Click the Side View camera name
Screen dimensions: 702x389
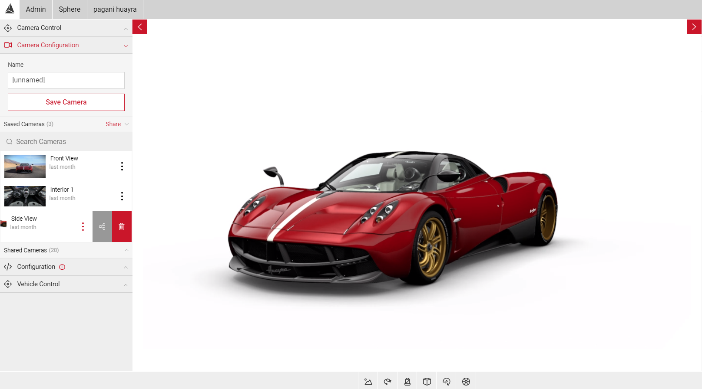click(24, 219)
